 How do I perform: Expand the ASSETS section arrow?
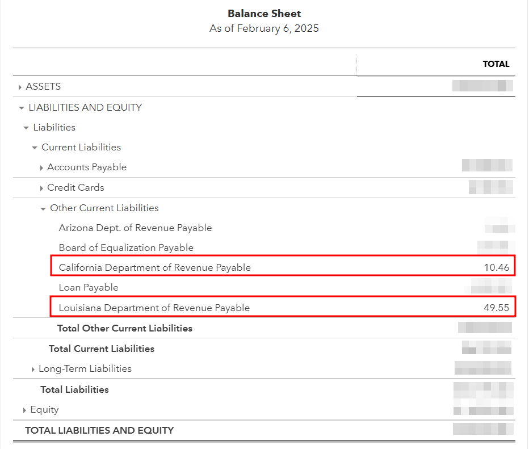20,87
